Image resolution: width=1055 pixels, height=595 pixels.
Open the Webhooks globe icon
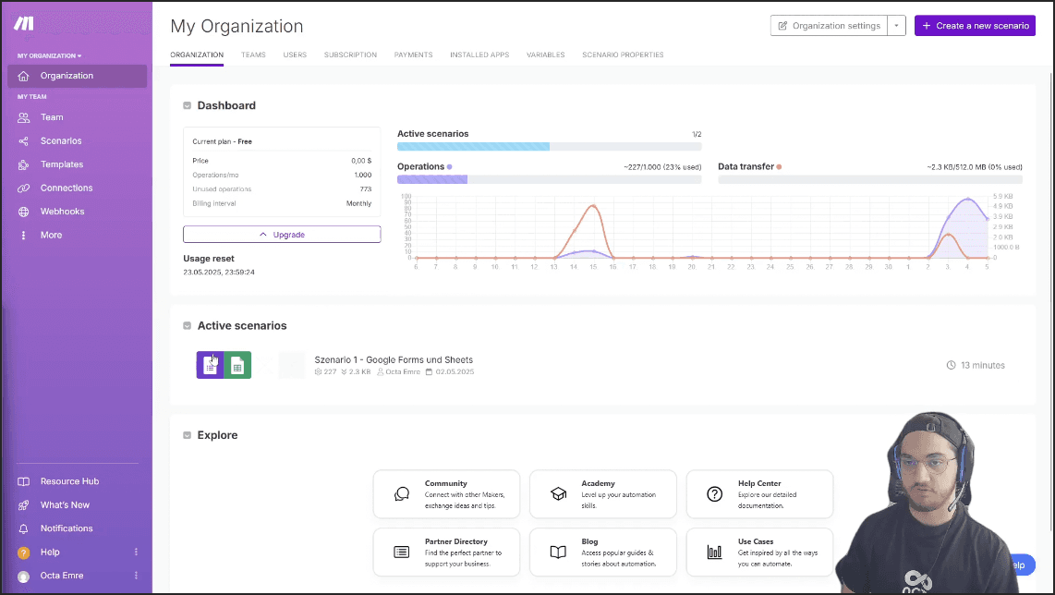pyautogui.click(x=23, y=212)
